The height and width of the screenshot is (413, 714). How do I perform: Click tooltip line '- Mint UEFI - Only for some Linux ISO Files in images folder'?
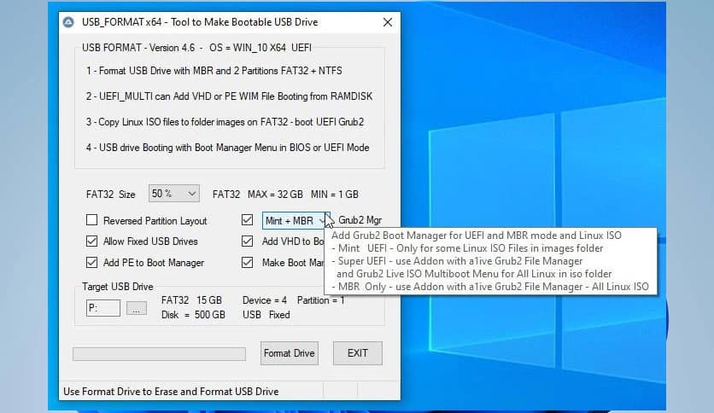(467, 248)
